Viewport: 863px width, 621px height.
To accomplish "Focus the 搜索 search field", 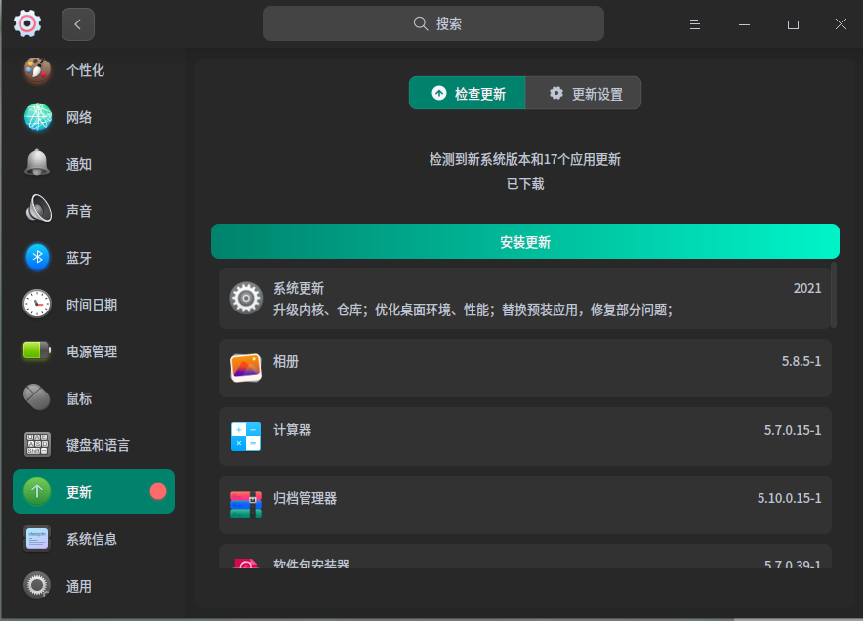I will [433, 23].
